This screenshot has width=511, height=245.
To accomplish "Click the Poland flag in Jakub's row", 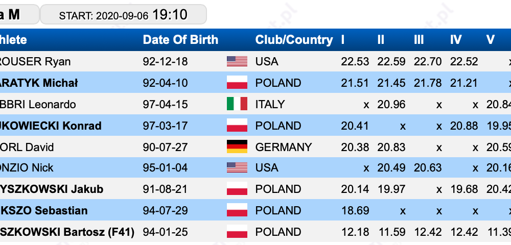I will click(x=237, y=189).
